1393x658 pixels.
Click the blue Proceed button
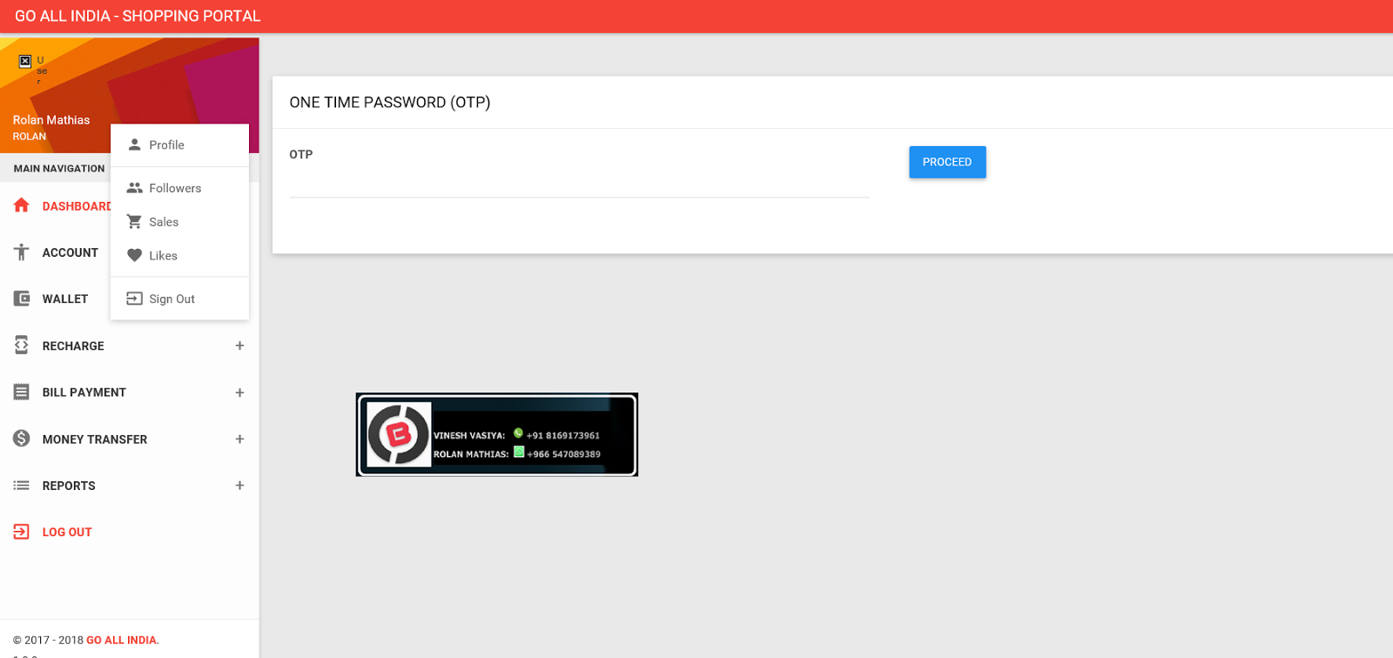(947, 162)
